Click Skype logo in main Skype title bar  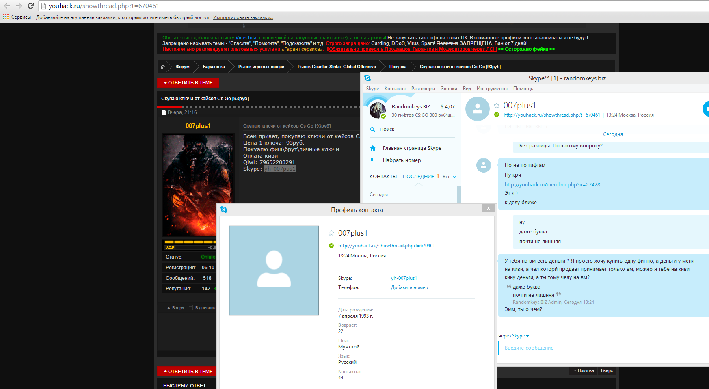(x=367, y=78)
